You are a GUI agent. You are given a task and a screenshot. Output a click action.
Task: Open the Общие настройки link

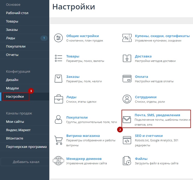point(82,36)
